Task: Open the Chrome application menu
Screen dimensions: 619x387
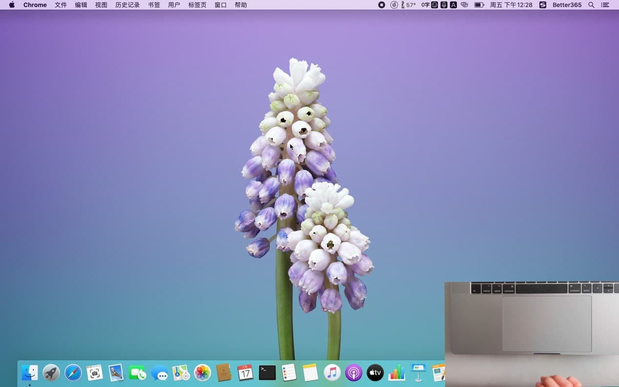Action: click(x=35, y=5)
